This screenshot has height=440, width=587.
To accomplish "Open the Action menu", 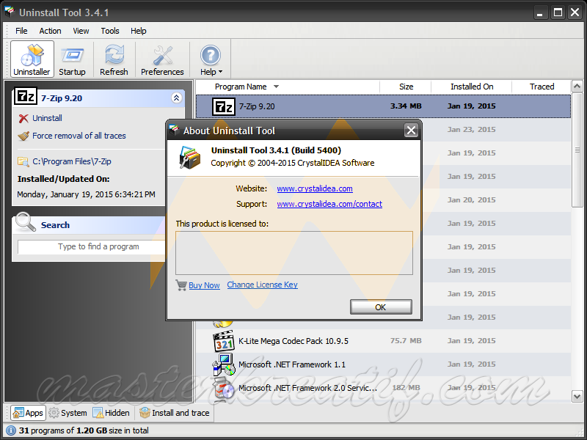I will pos(50,31).
